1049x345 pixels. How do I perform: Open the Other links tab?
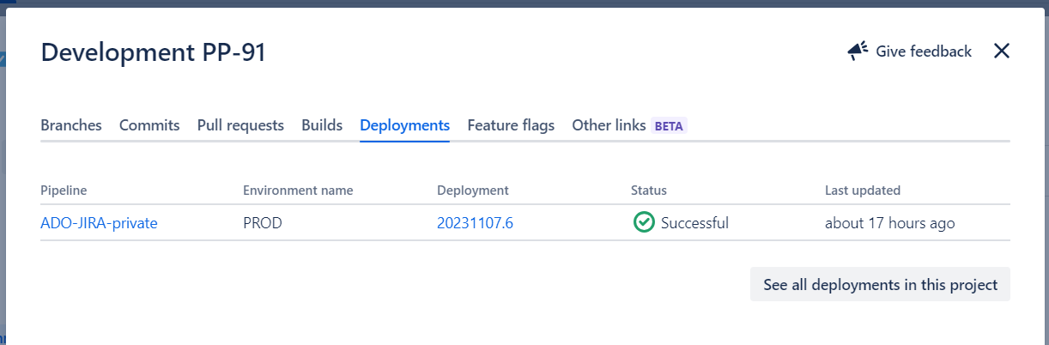pos(609,125)
